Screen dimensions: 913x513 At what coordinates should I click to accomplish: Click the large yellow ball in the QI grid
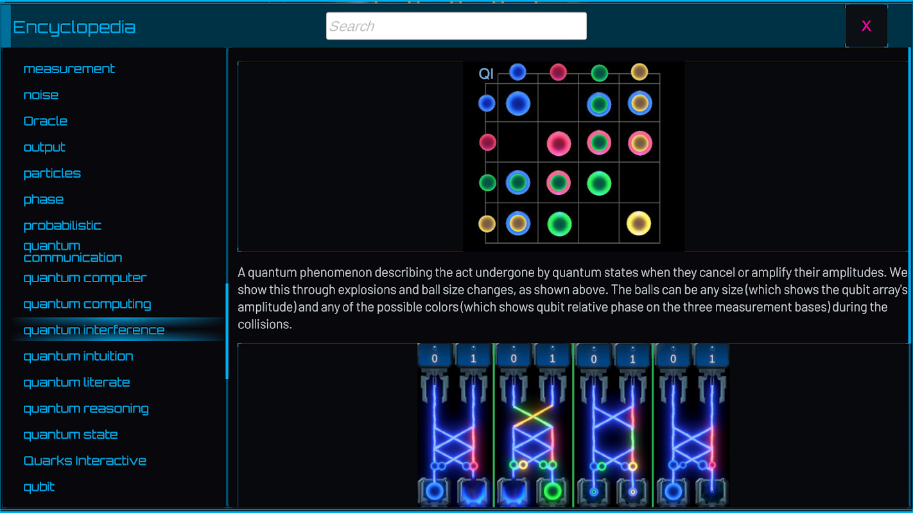click(x=639, y=223)
